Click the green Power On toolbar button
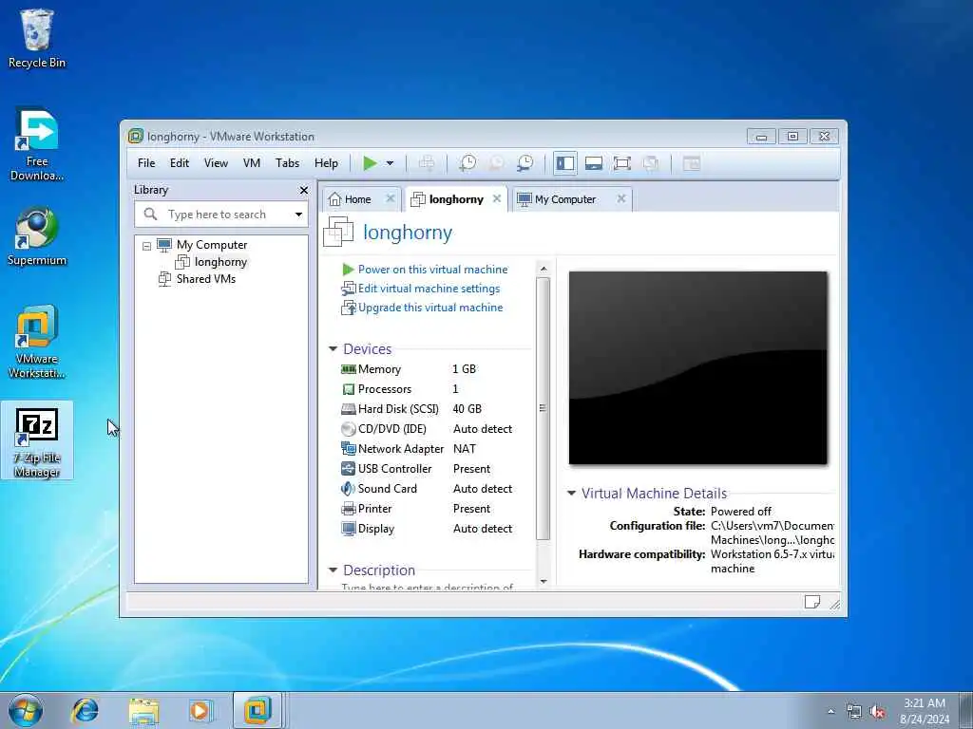 (x=370, y=163)
